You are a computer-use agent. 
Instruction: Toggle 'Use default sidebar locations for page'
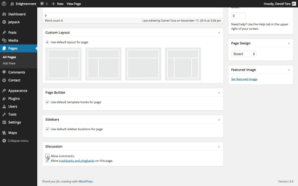tap(47, 129)
